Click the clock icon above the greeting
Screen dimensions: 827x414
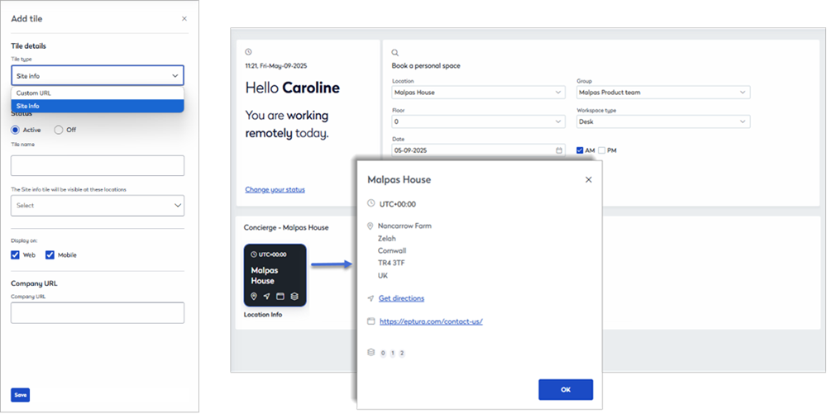(248, 52)
